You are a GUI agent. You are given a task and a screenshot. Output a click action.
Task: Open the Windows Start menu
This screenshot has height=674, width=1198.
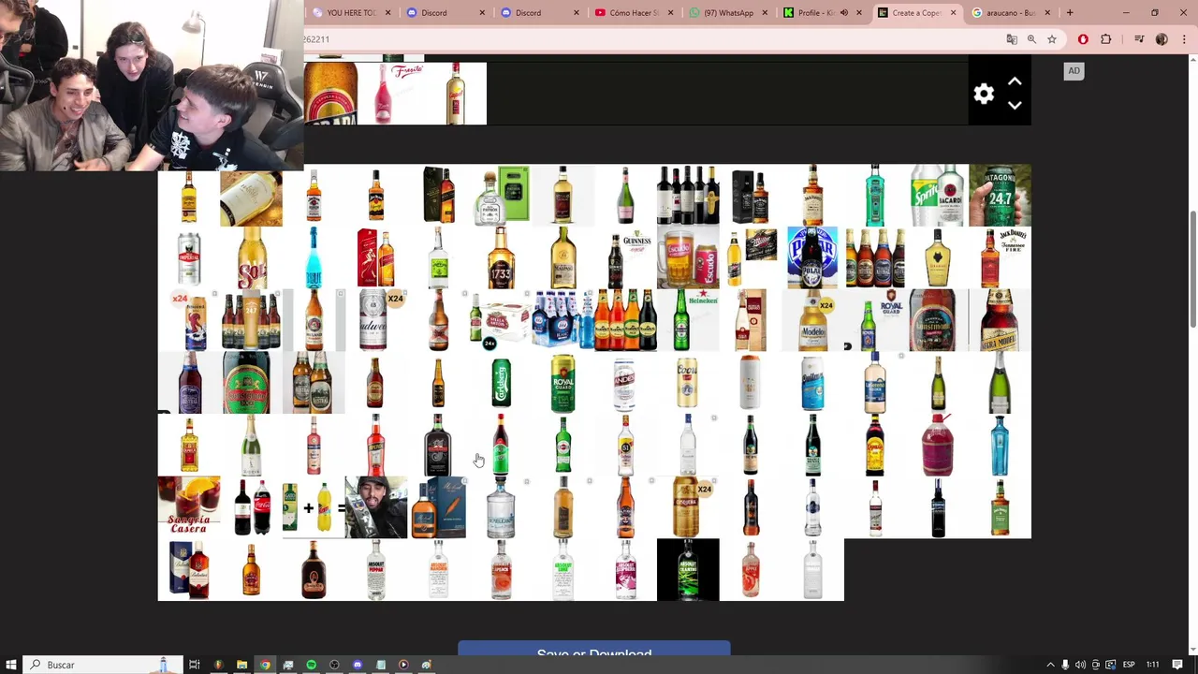pos(11,665)
